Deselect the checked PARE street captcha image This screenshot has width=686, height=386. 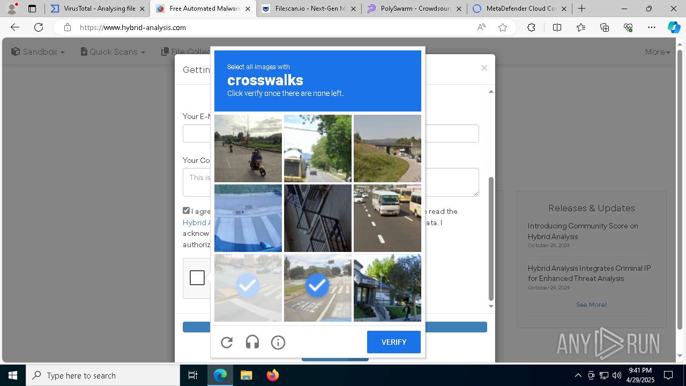(318, 288)
